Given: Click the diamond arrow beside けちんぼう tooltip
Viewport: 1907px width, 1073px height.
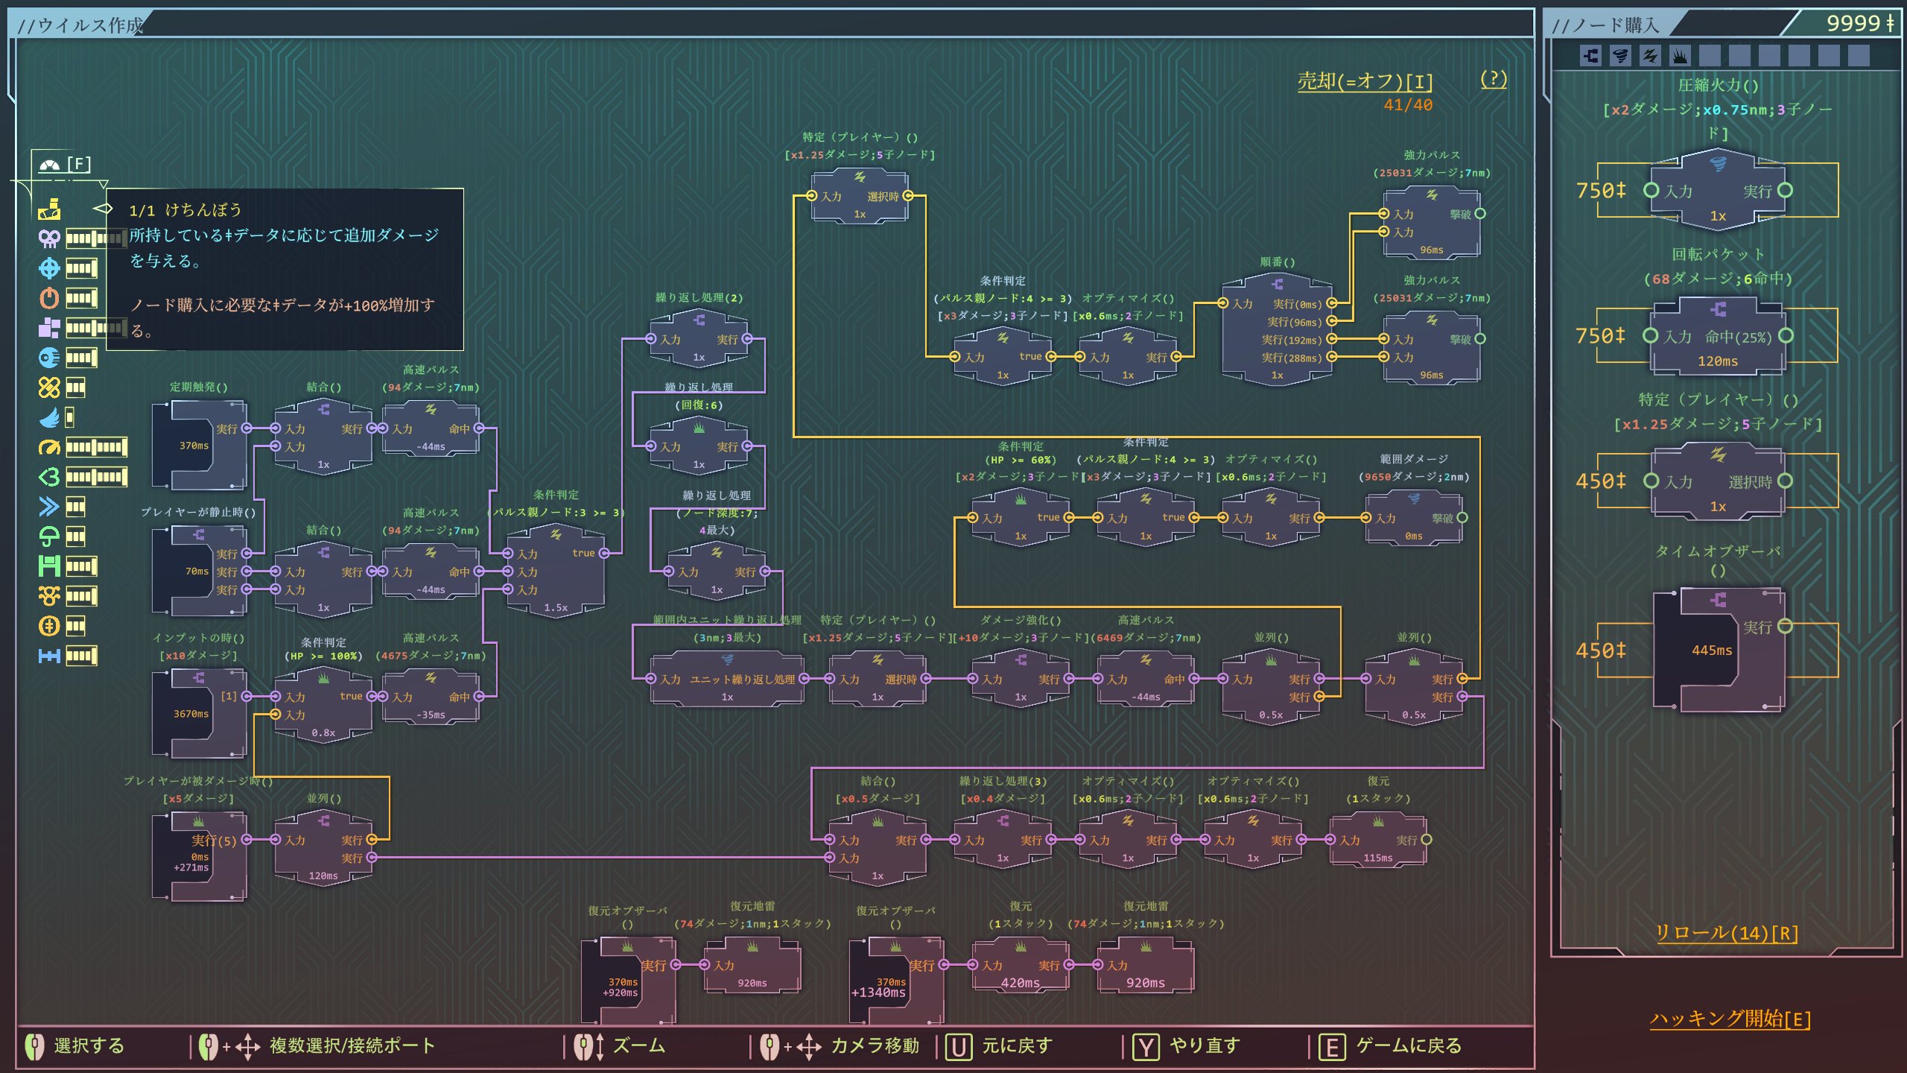Looking at the screenshot, I should click(x=103, y=209).
